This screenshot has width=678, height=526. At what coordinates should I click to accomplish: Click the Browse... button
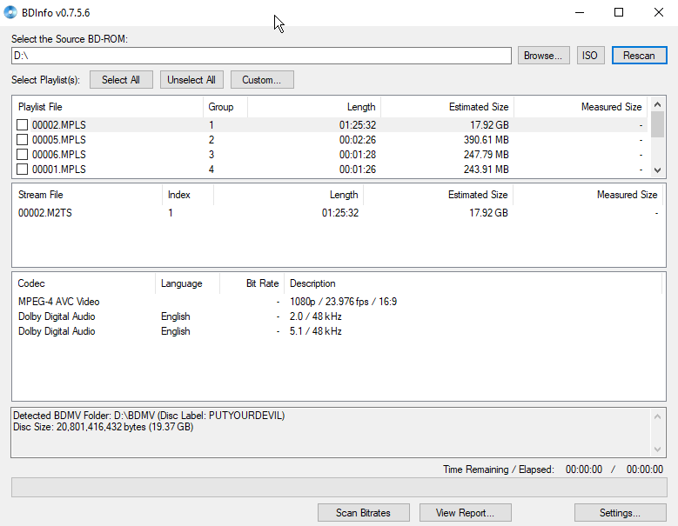543,56
